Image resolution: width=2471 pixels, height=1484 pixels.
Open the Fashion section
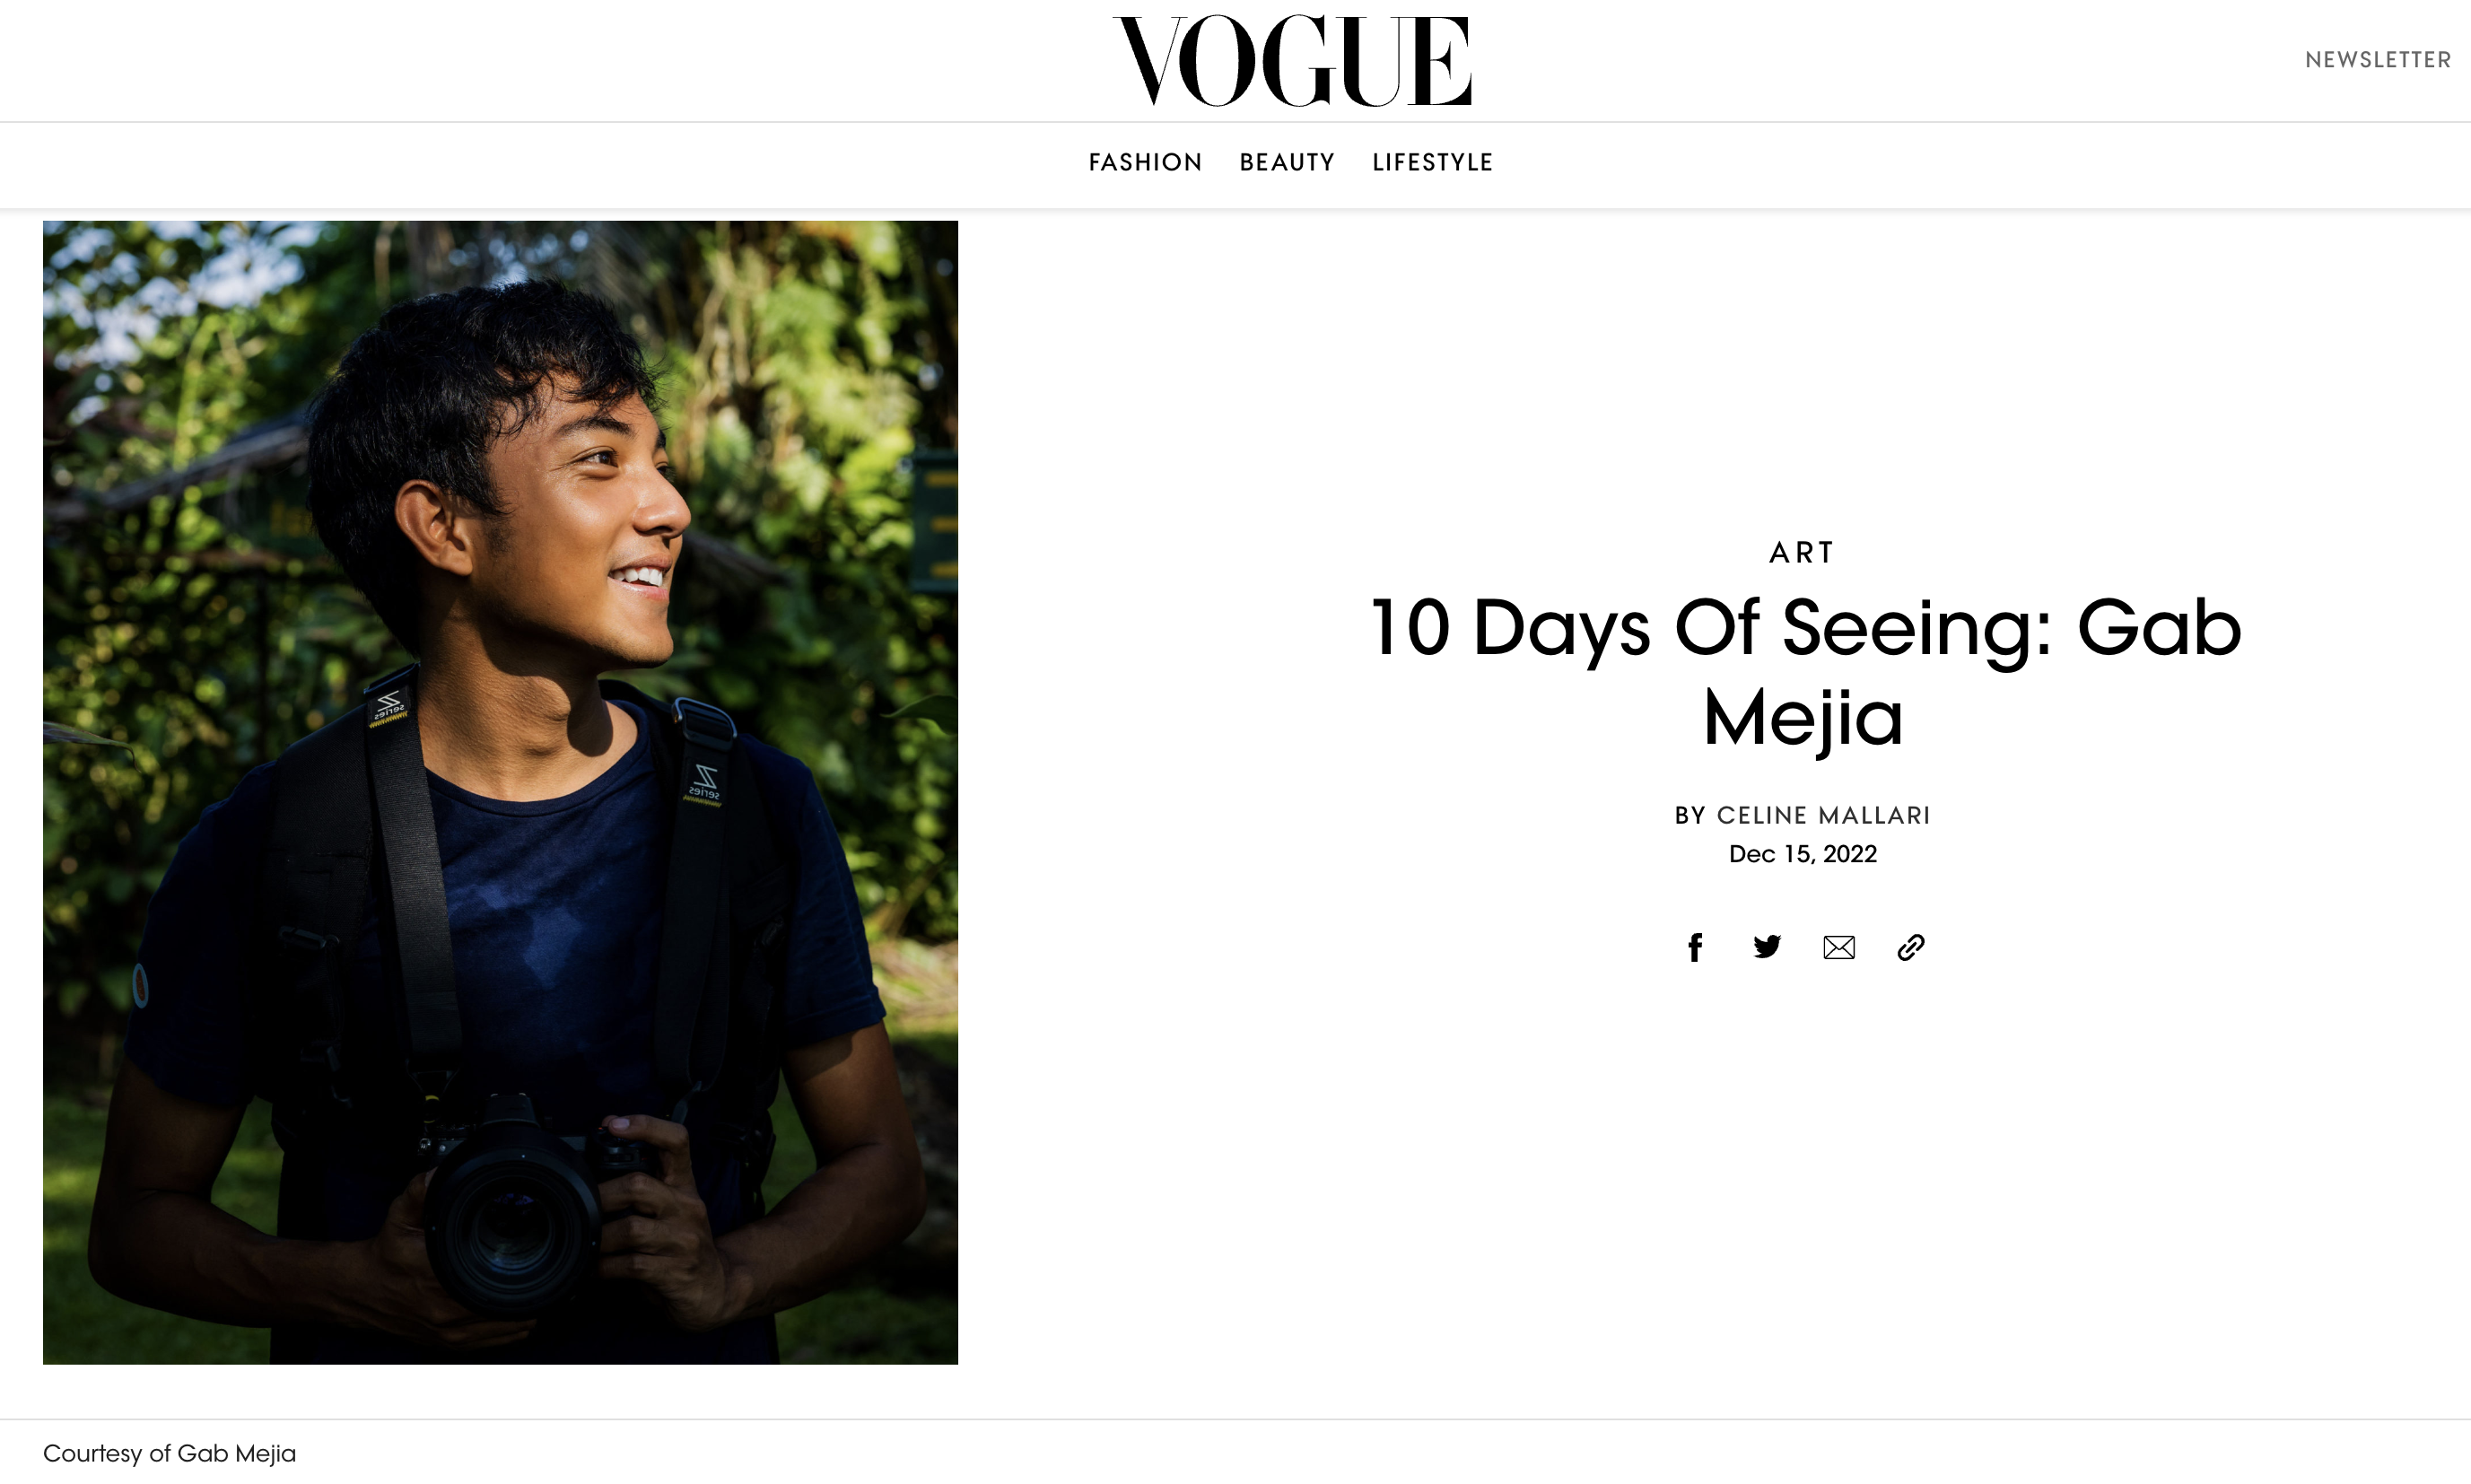pos(1145,163)
